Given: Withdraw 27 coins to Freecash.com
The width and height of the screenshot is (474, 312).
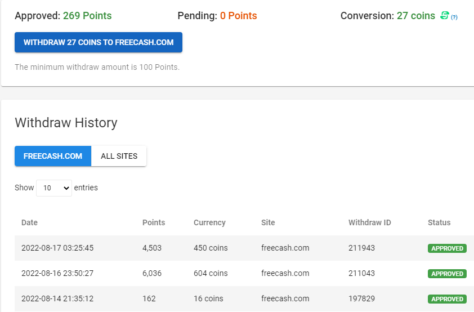Looking at the screenshot, I should coord(99,42).
